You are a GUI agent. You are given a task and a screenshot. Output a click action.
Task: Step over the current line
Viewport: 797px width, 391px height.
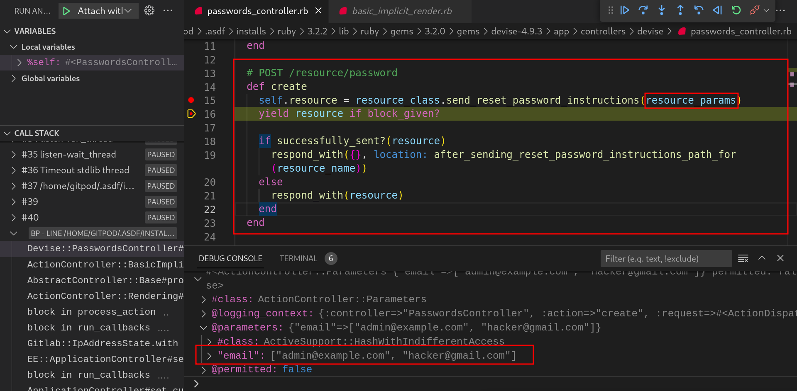point(643,10)
